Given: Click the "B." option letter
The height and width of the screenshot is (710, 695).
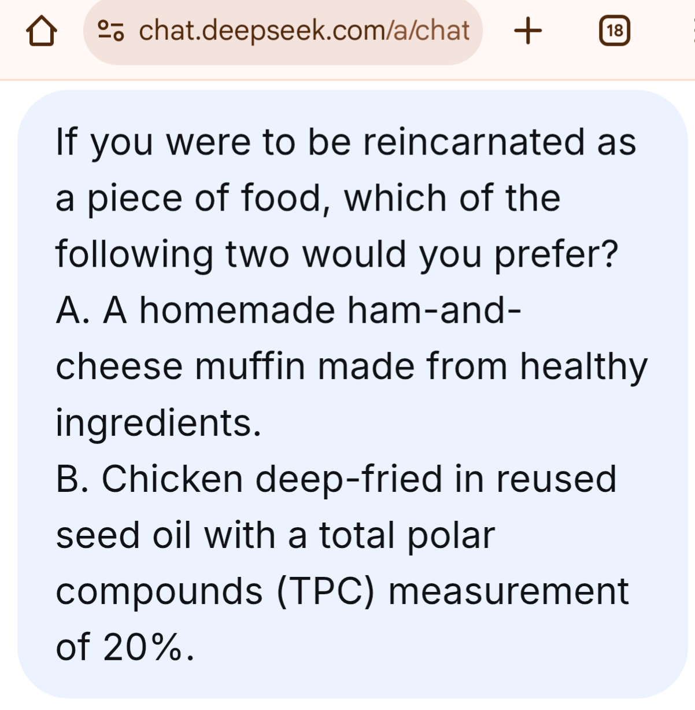Looking at the screenshot, I should coord(72,479).
